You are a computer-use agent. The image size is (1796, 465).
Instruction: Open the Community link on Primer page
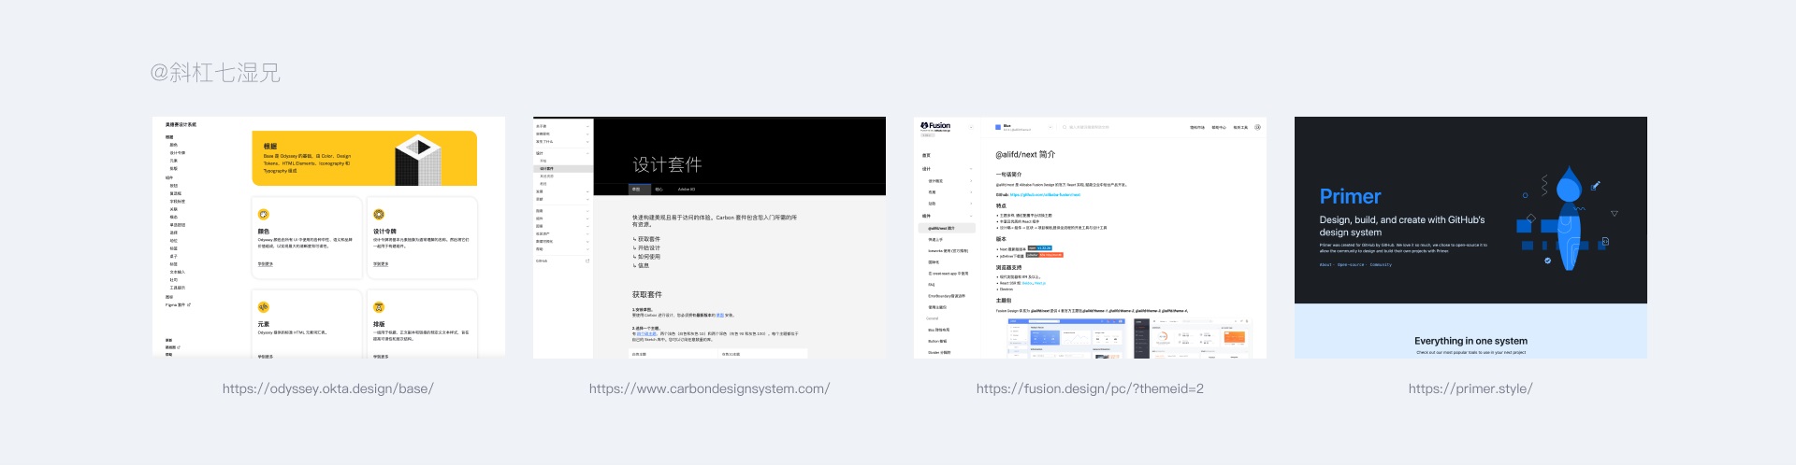pos(1381,264)
